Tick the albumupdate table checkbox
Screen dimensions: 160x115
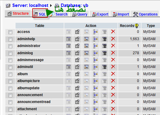click(10, 88)
